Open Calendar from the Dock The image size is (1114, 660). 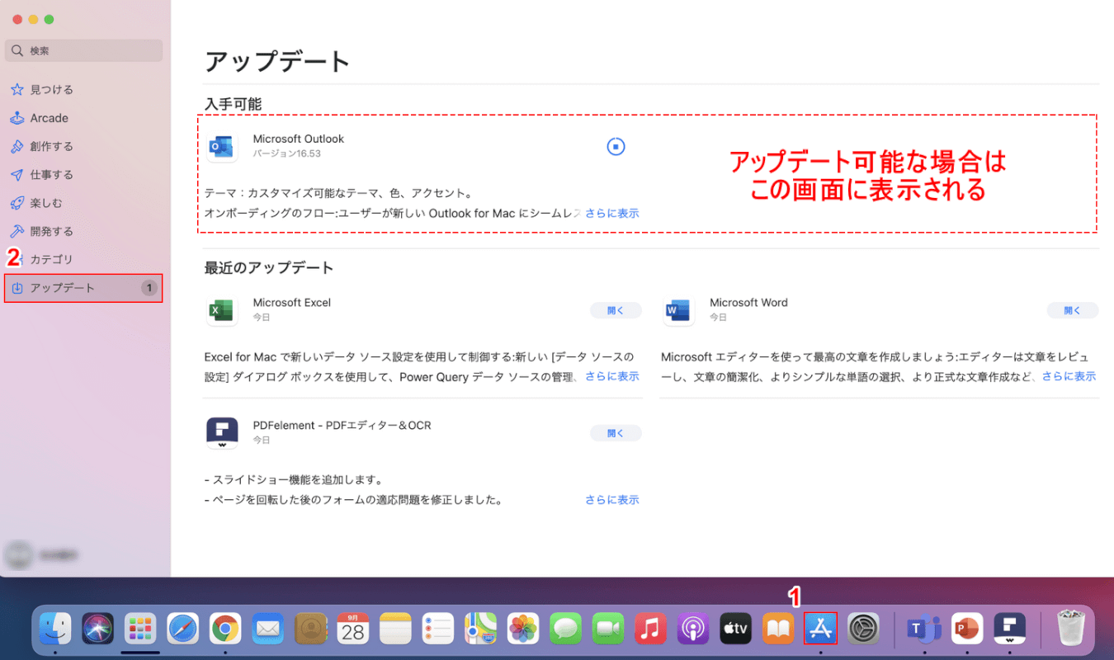pos(353,629)
